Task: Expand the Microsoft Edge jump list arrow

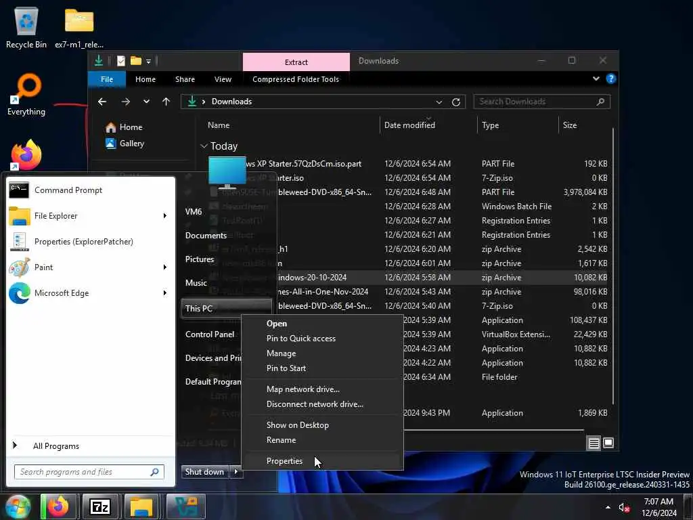Action: click(165, 292)
